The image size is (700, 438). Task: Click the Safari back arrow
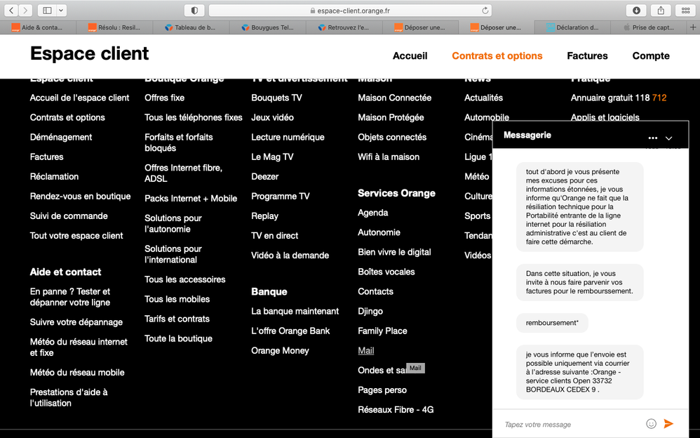[x=12, y=11]
